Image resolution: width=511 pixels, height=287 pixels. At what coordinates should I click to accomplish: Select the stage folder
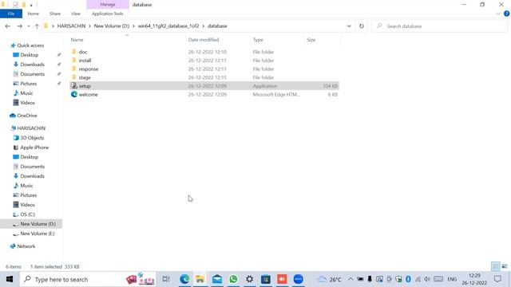click(85, 77)
